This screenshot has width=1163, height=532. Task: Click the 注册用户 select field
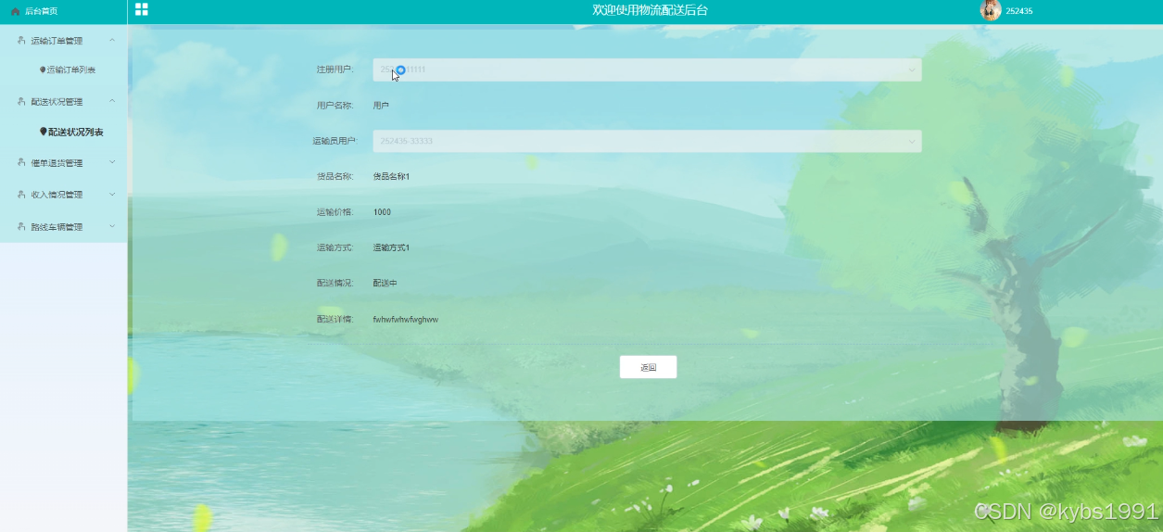coord(647,70)
